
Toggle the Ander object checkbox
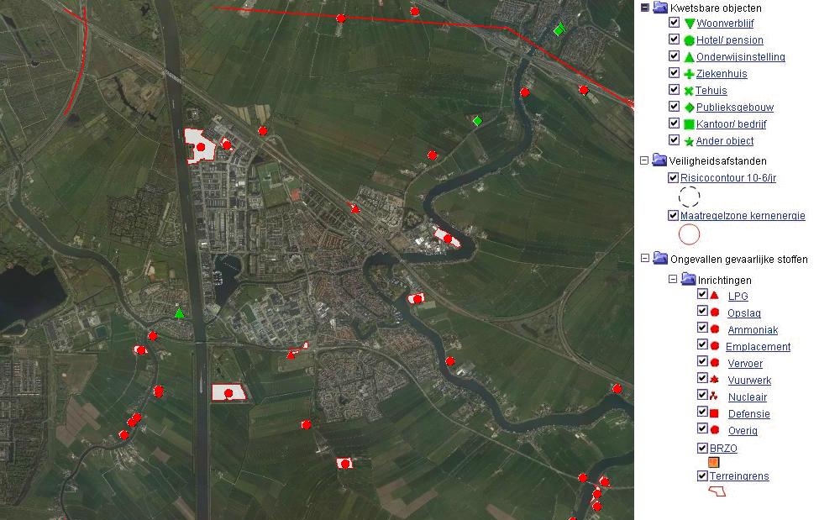coord(674,139)
